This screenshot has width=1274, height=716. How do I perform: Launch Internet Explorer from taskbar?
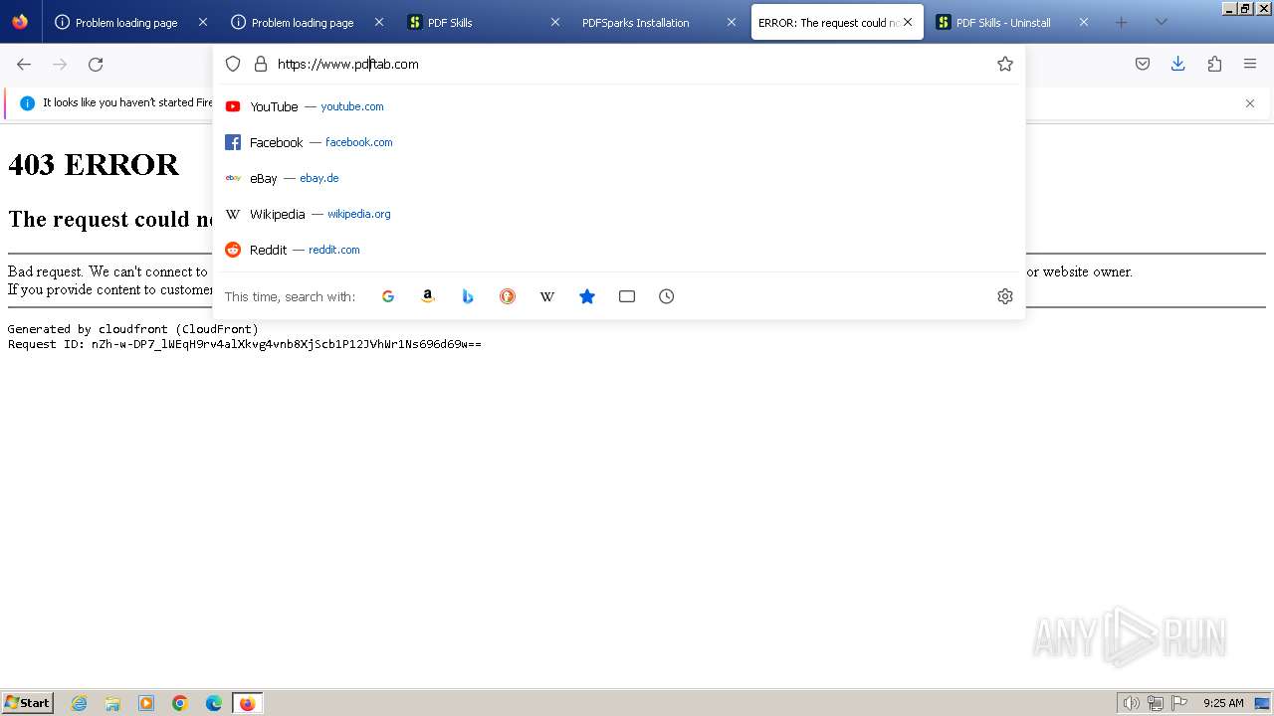(80, 703)
